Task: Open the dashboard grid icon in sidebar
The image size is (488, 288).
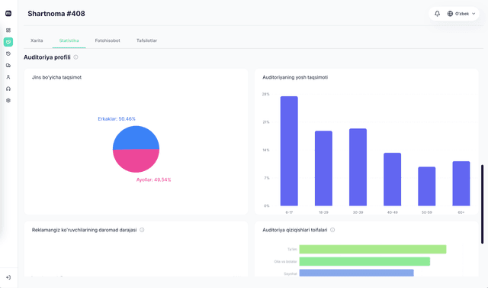Action: coord(8,31)
